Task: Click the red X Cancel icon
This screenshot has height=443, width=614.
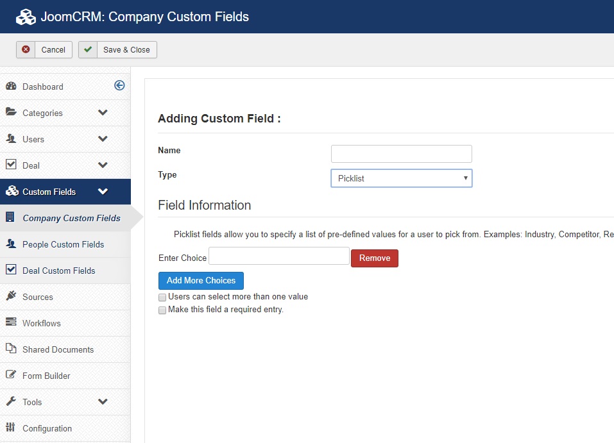Action: pos(26,49)
